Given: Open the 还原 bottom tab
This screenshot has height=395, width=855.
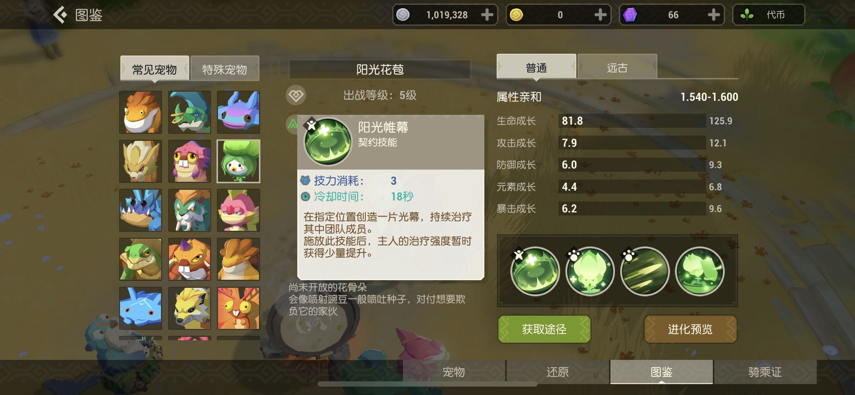Looking at the screenshot, I should [558, 372].
